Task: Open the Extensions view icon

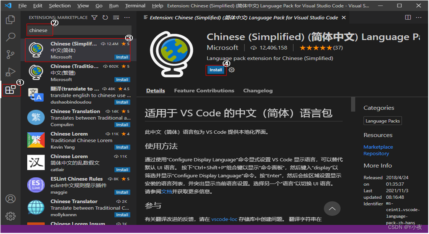Action: click(x=11, y=89)
